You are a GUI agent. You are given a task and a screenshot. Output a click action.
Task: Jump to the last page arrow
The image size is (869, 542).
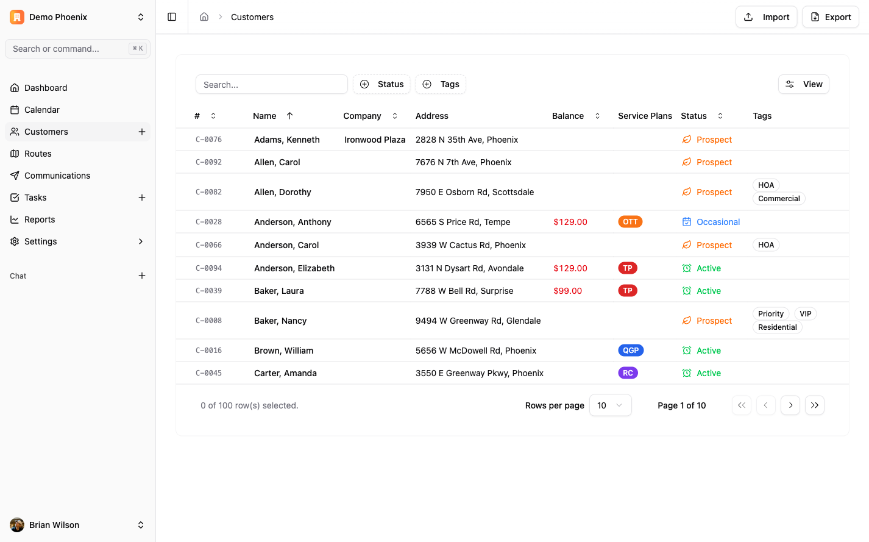tap(815, 405)
